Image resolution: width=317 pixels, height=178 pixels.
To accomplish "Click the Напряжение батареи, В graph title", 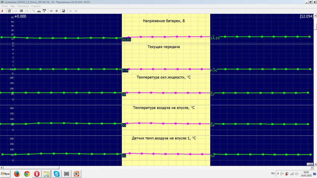I will click(x=164, y=21).
